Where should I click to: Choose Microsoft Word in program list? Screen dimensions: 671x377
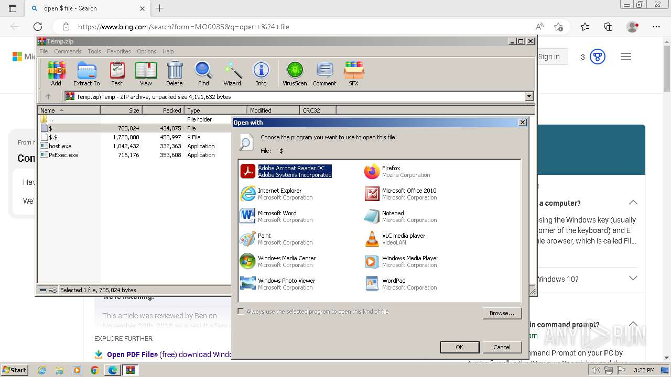pyautogui.click(x=277, y=216)
